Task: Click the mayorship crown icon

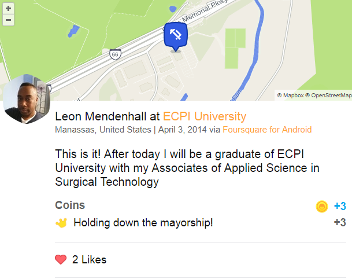Action: pos(61,223)
